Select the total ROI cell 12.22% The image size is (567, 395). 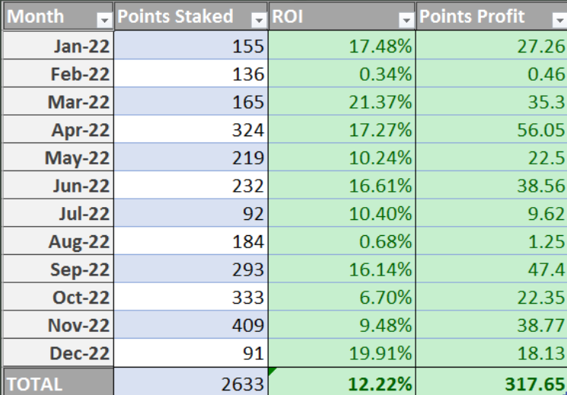pyautogui.click(x=342, y=381)
